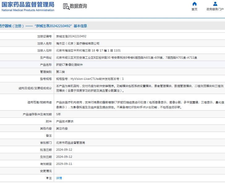Click product name 肝脏CT影像处理软件
The height and width of the screenshot is (184, 225).
pos(70,65)
